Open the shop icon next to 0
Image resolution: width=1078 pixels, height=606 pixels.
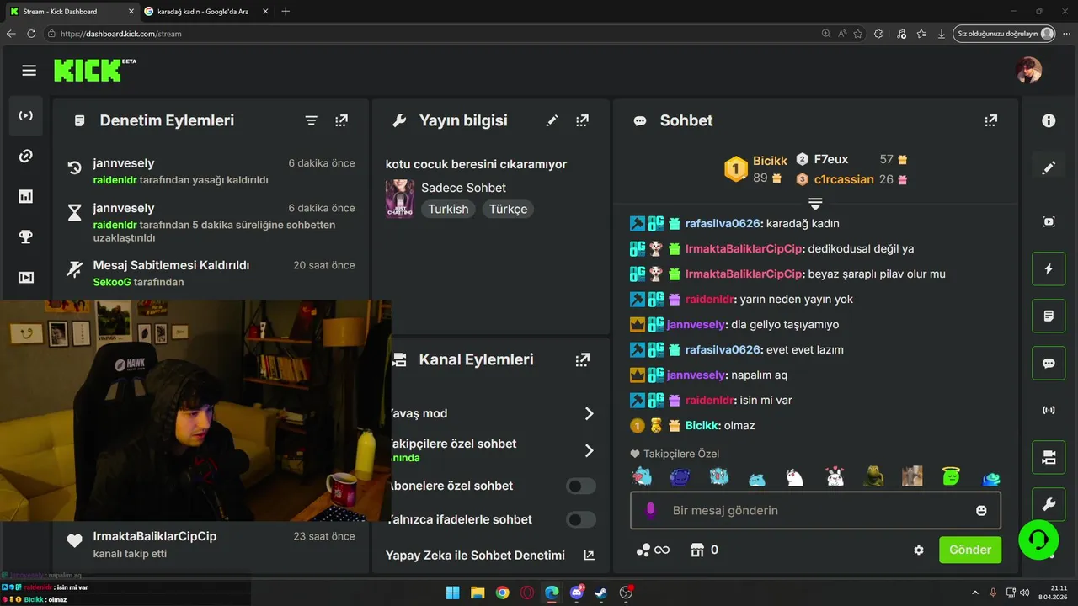point(696,550)
